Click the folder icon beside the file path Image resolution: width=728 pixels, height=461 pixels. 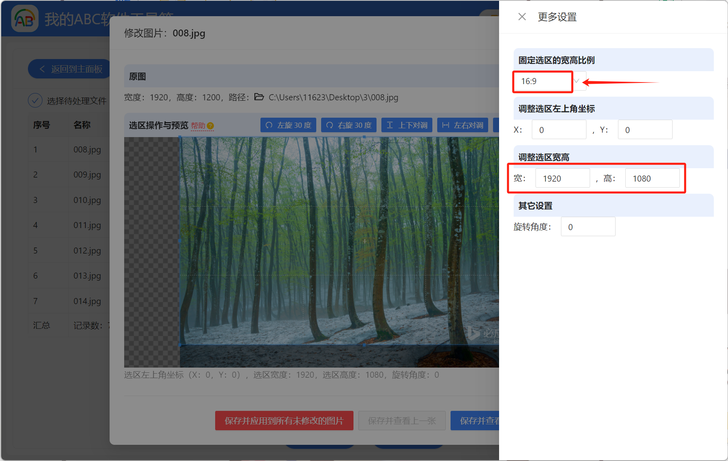259,97
